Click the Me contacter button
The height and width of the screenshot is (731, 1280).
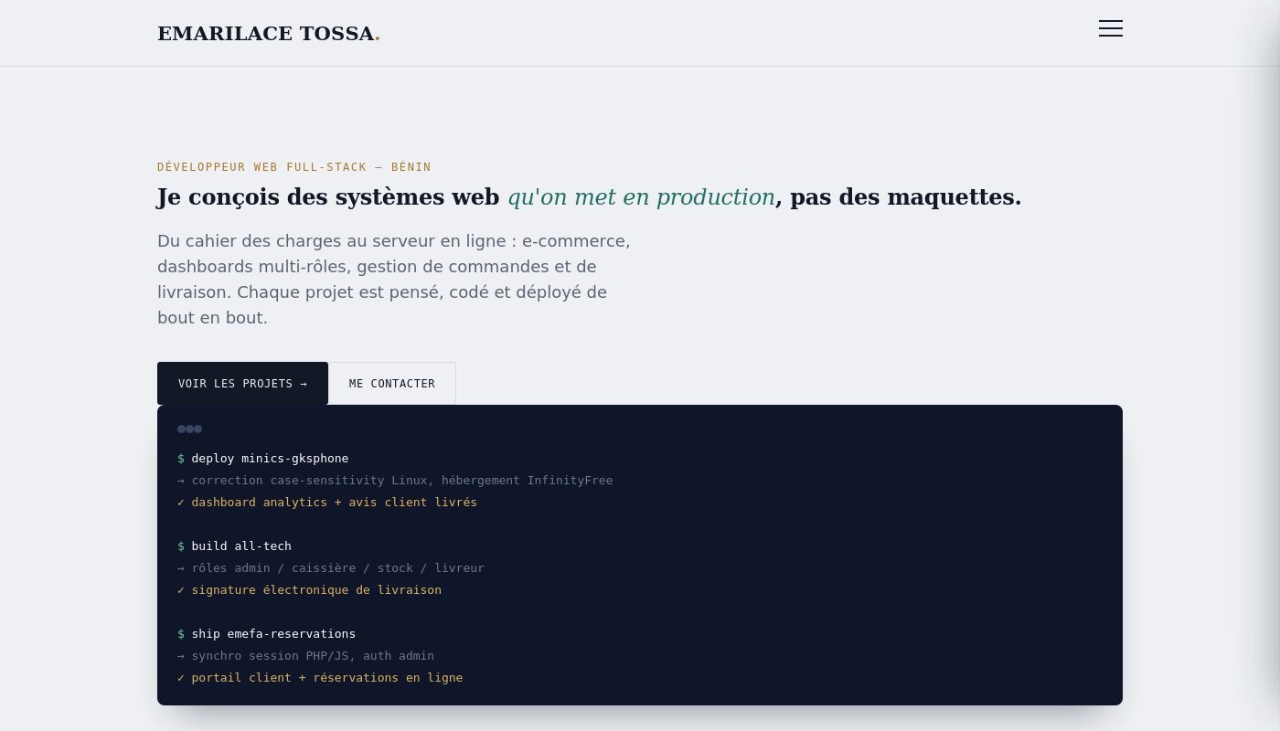coord(392,384)
